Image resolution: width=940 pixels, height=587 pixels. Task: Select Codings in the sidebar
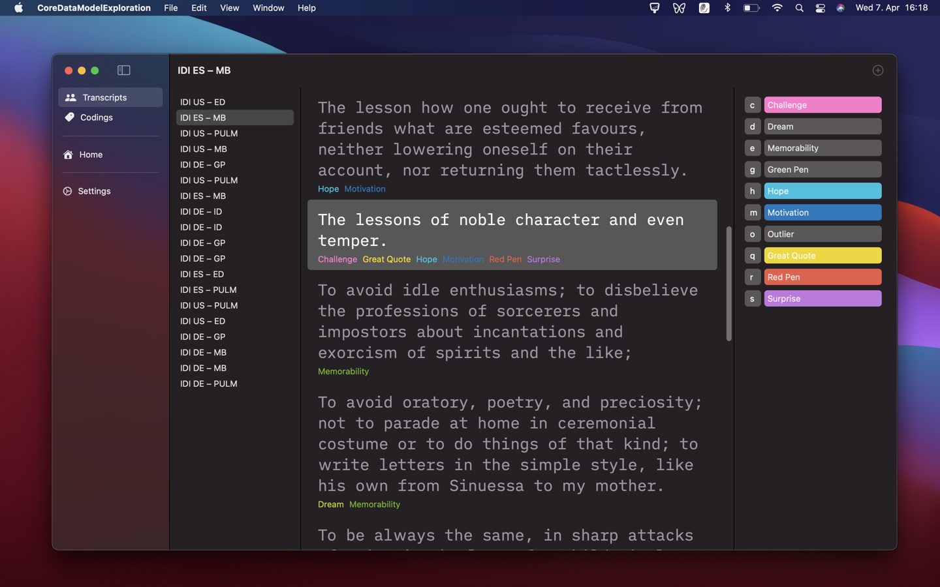(x=110, y=117)
